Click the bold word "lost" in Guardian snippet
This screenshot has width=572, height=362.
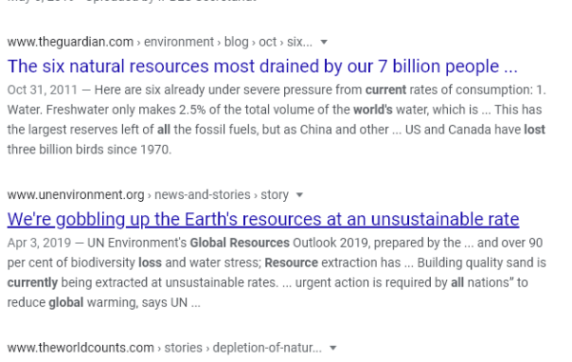[535, 130]
